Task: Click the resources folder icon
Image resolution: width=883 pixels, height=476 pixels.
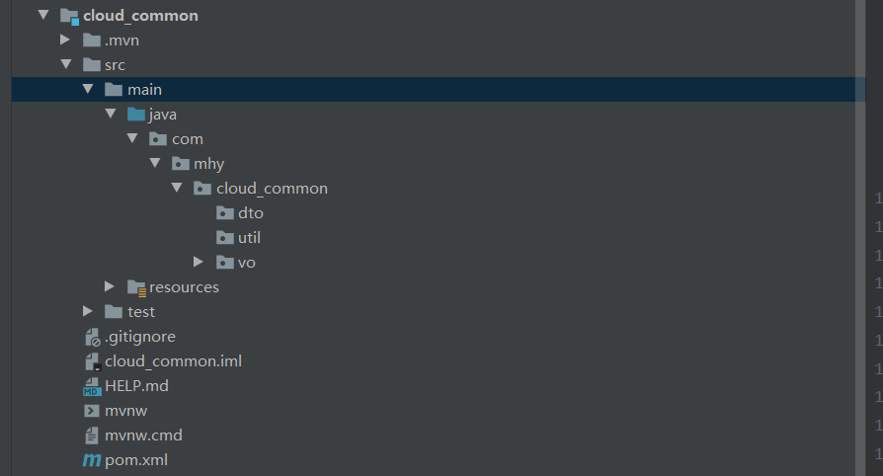Action: [136, 287]
